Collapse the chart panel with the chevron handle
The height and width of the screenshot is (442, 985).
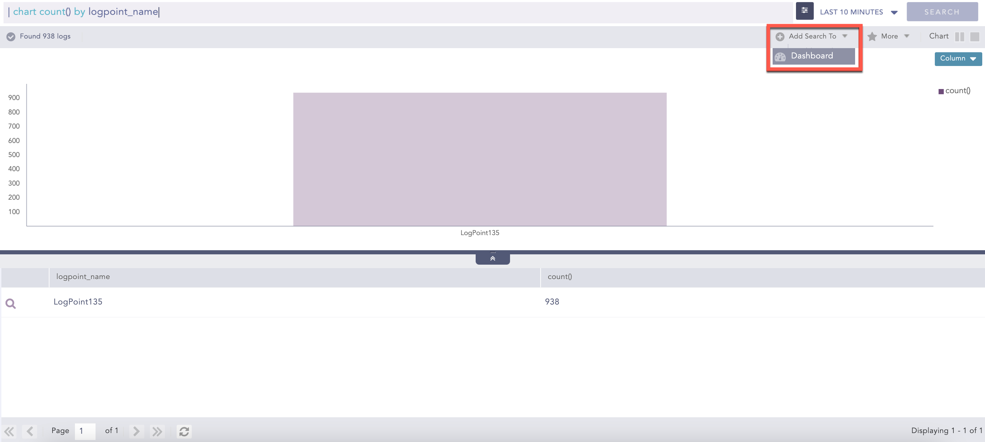point(492,258)
